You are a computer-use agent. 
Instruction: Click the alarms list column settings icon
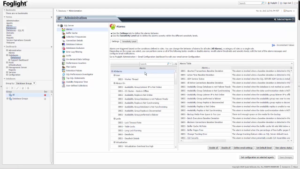pos(176,64)
